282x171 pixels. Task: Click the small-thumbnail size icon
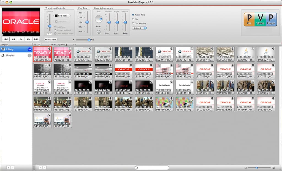tap(245, 168)
